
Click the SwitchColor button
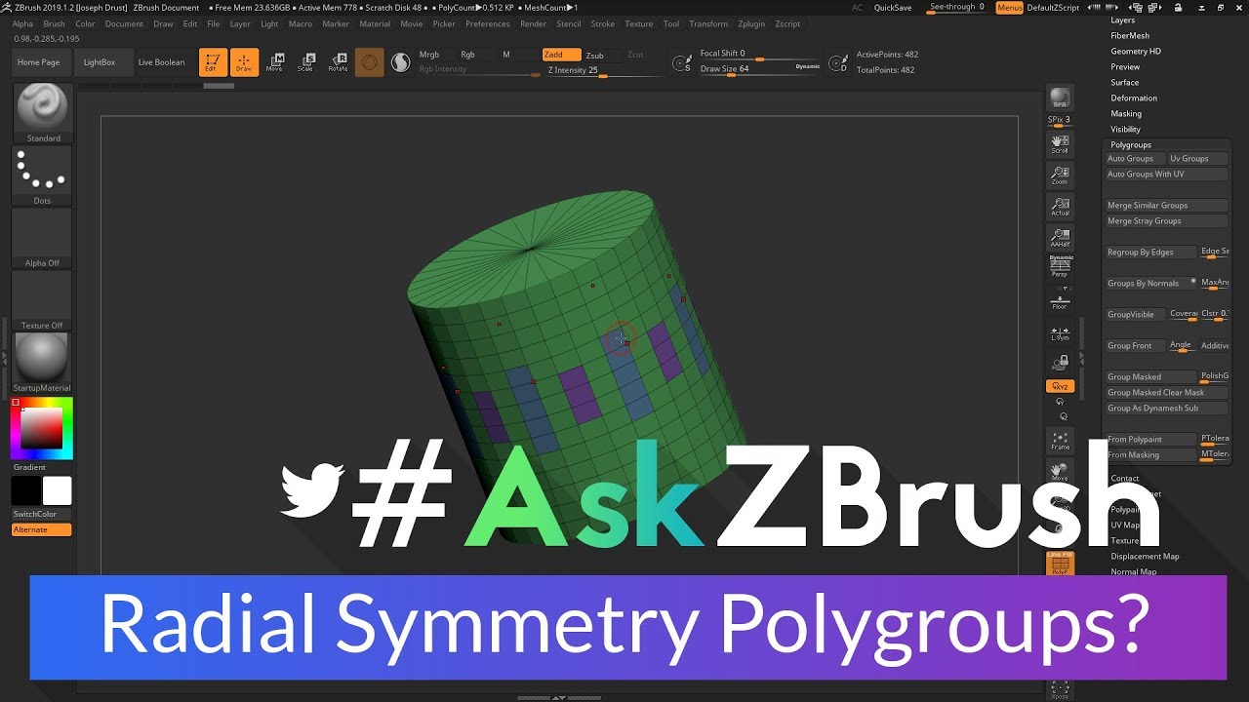(42, 514)
